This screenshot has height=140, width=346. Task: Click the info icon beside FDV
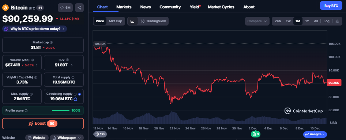[x=68, y=60]
